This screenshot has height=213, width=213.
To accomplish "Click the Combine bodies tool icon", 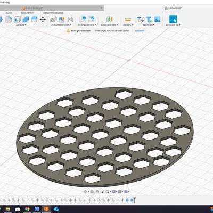I will click(x=26, y=19).
